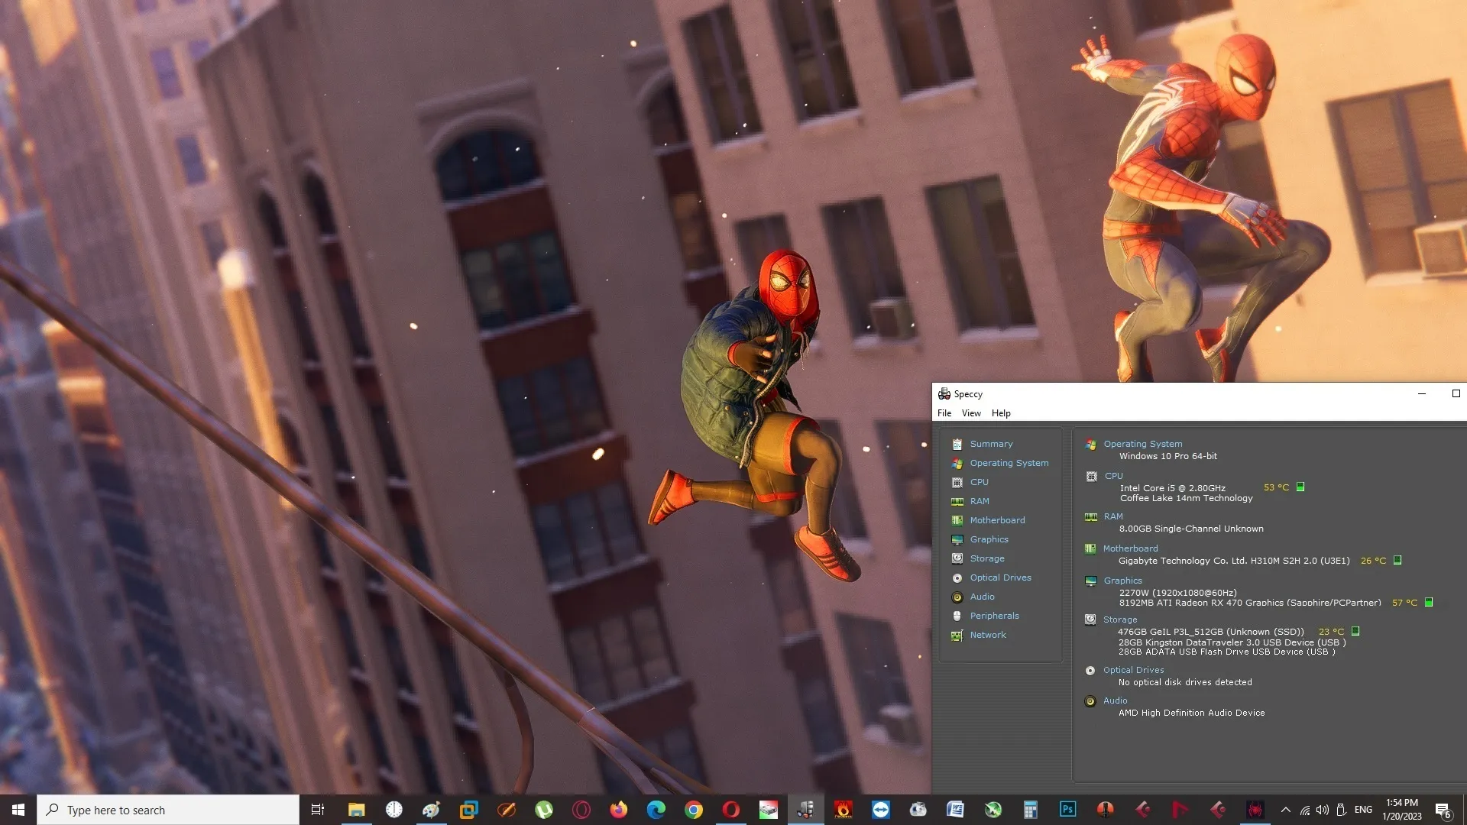This screenshot has height=825, width=1467.
Task: Open the View menu in Speccy
Action: (971, 413)
